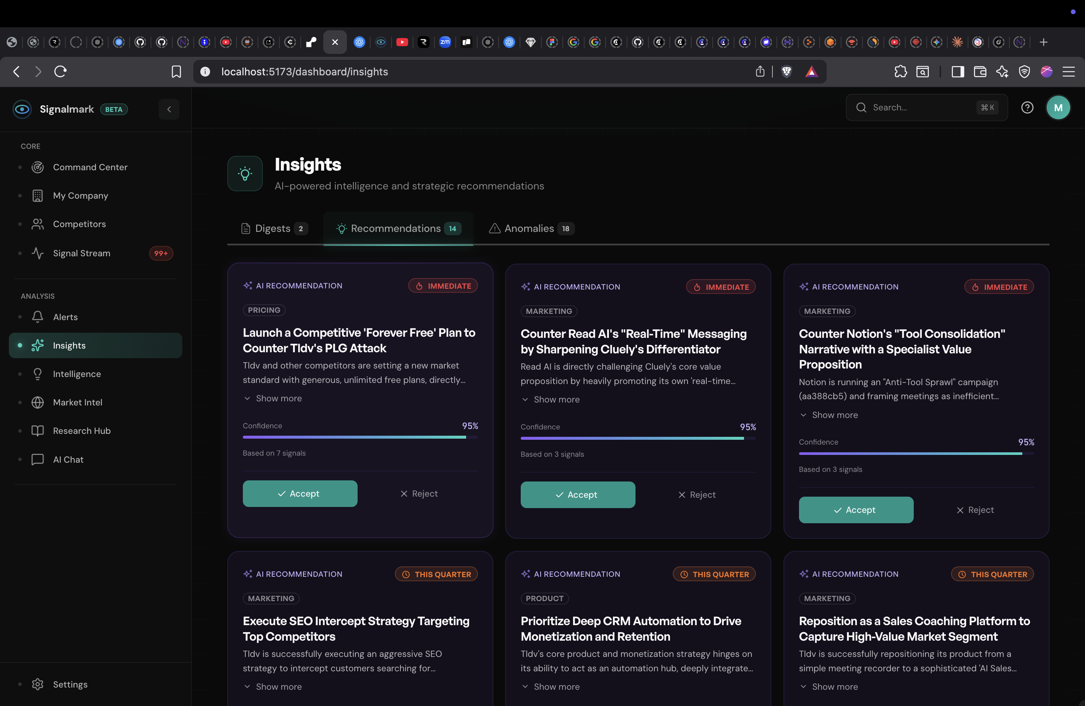Accept the Forever Free Plan recommendation

pyautogui.click(x=300, y=493)
